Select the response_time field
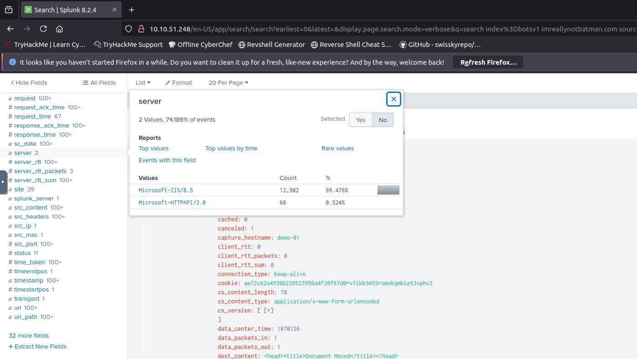 tap(35, 134)
